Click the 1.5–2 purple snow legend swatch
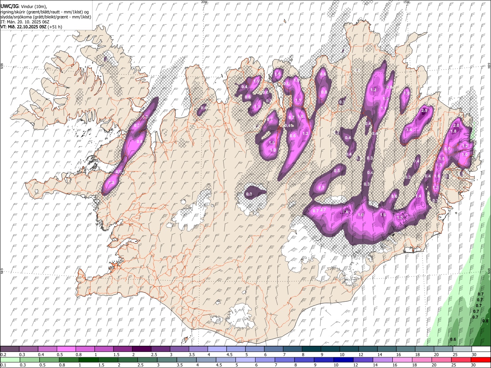The image size is (491, 368). click(x=122, y=349)
